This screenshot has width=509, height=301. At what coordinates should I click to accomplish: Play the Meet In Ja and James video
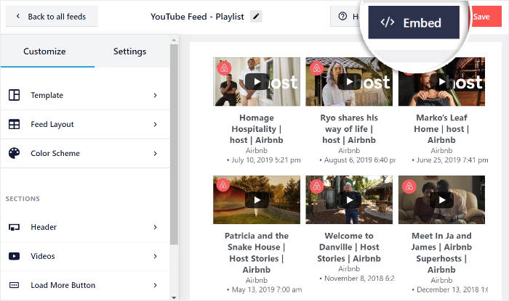442,200
